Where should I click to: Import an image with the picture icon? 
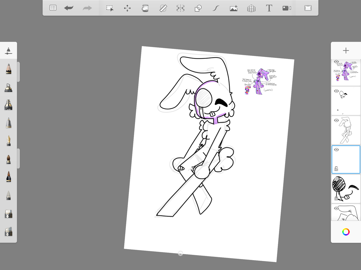click(x=234, y=8)
